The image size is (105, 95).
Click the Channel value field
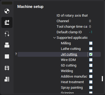pyautogui.click(x=90, y=21)
